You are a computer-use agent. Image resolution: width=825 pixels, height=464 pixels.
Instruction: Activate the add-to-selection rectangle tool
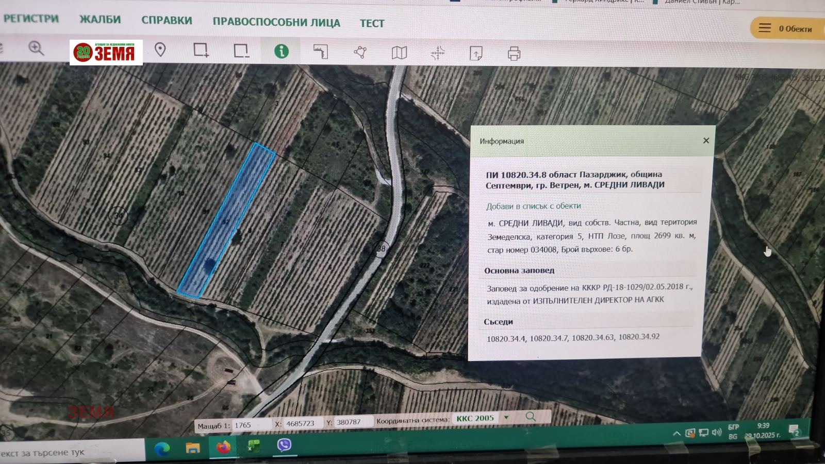[201, 50]
